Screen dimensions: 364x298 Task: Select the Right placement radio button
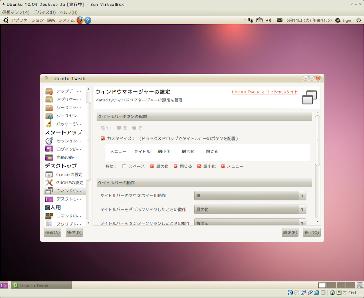pyautogui.click(x=134, y=128)
